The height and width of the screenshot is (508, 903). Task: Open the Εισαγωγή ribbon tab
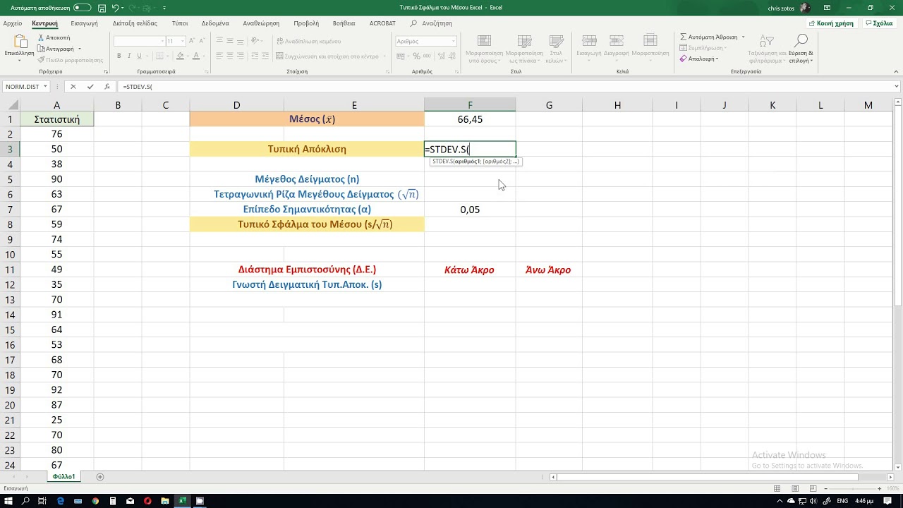[x=84, y=23]
